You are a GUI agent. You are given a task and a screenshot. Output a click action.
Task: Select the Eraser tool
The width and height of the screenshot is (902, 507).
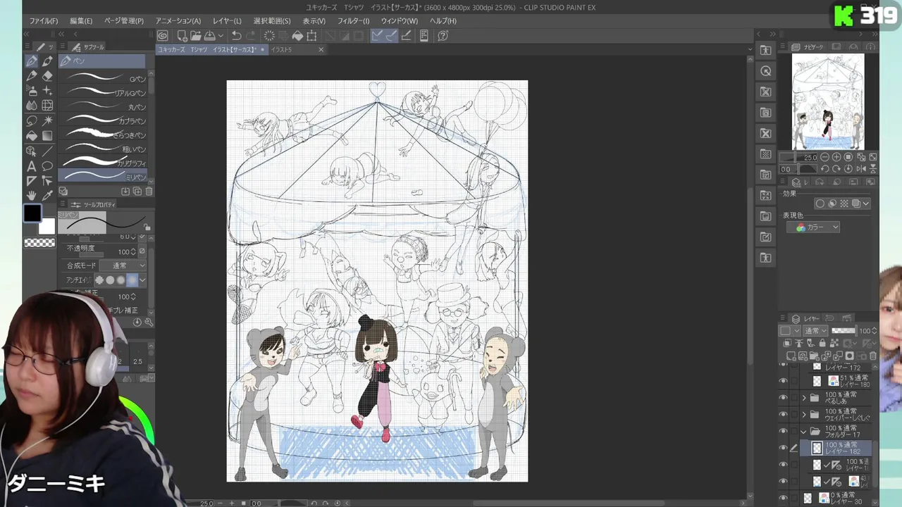47,76
